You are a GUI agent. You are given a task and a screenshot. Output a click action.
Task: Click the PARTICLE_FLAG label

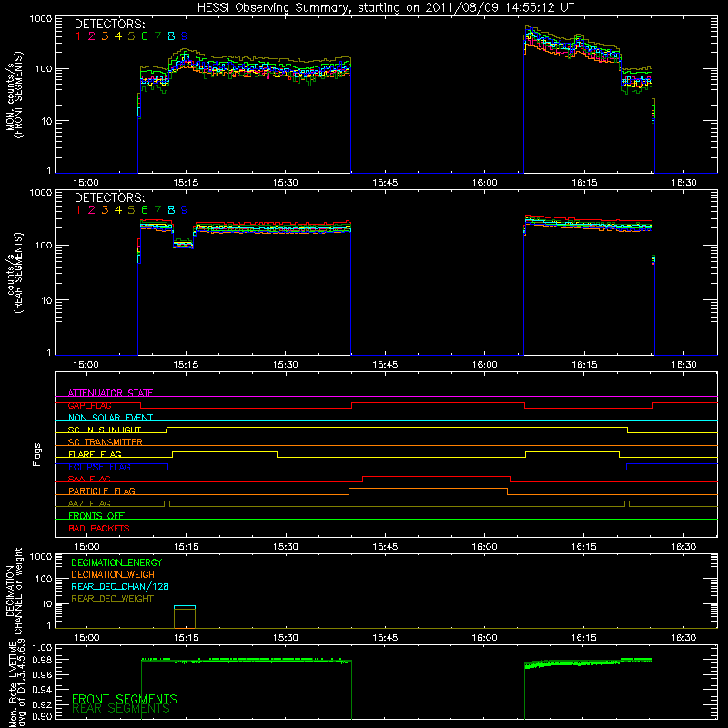(102, 491)
